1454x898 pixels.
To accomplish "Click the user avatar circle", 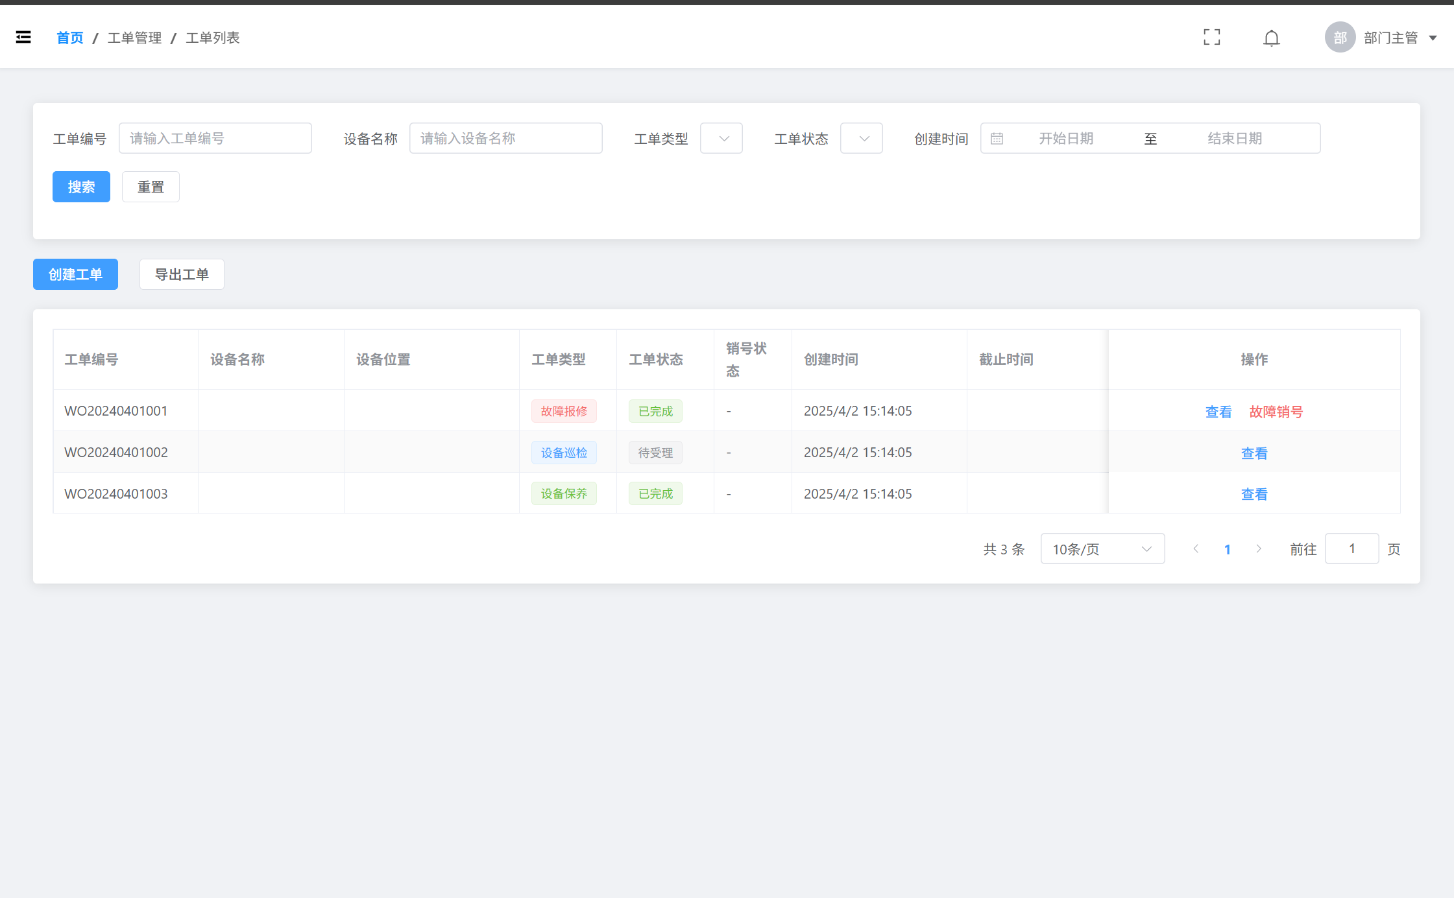I will [x=1340, y=37].
